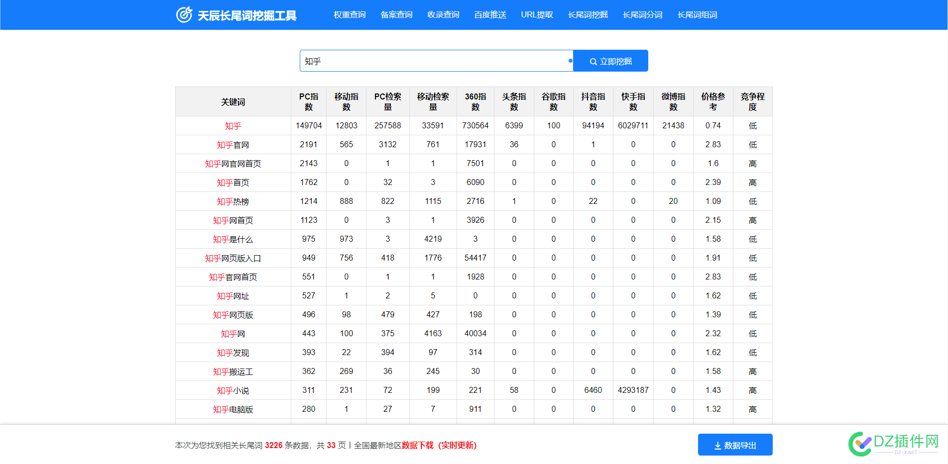948x464 pixels.
Task: Go to 百度推送 page
Action: click(x=490, y=15)
